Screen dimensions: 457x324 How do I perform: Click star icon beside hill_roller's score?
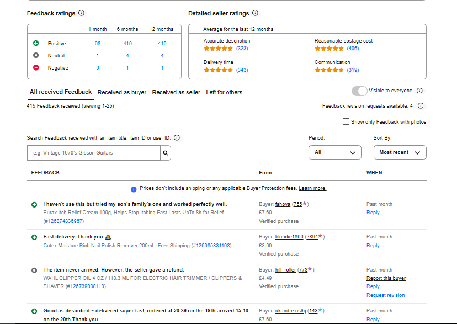(310, 269)
